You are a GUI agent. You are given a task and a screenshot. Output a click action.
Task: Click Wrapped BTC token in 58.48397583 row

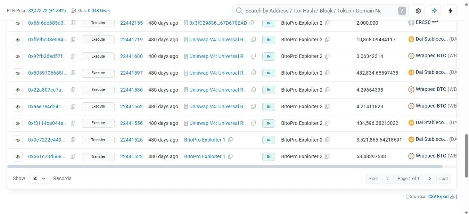tap(432, 156)
